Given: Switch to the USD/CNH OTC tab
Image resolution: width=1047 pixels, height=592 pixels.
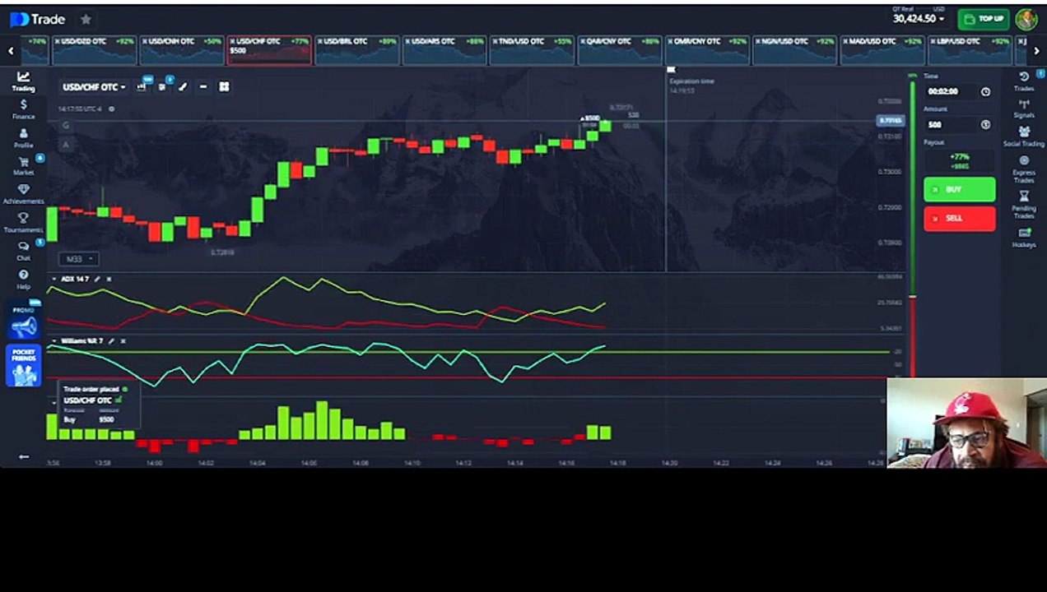Looking at the screenshot, I should 181,49.
